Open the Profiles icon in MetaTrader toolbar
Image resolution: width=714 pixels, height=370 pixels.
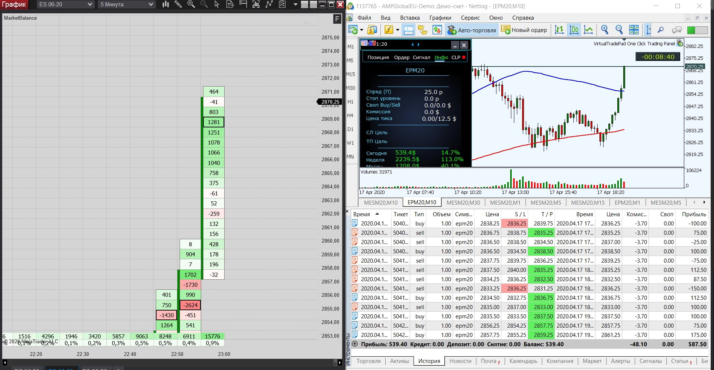[x=372, y=30]
